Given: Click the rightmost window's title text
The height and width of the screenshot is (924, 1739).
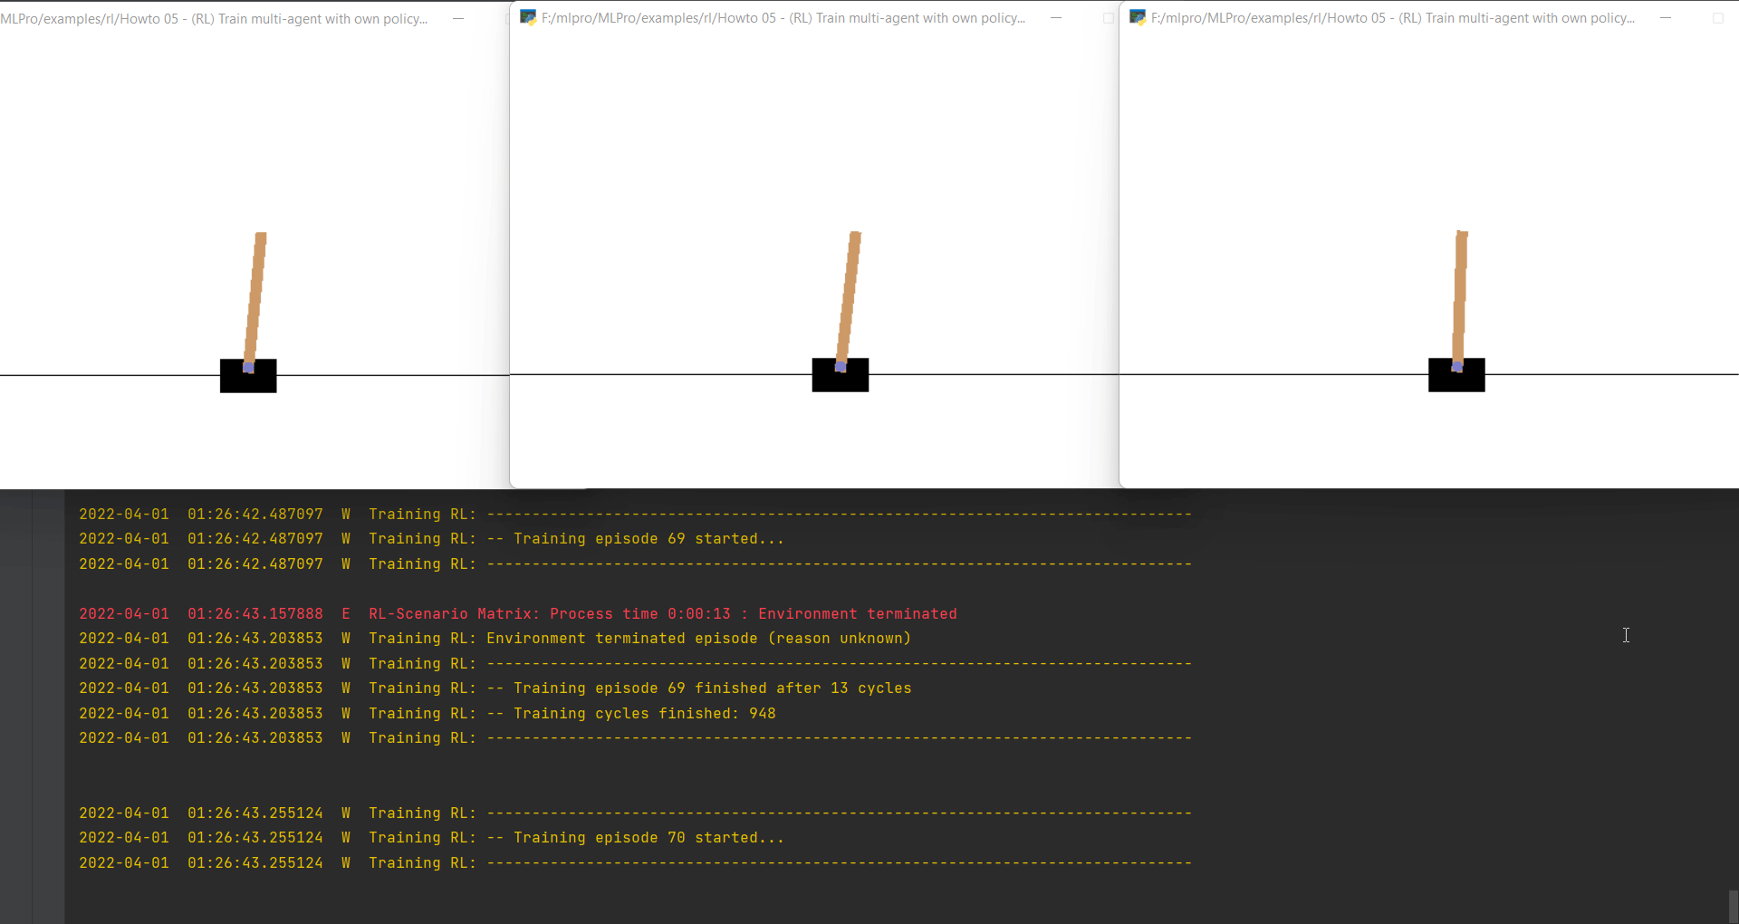Looking at the screenshot, I should (1393, 18).
